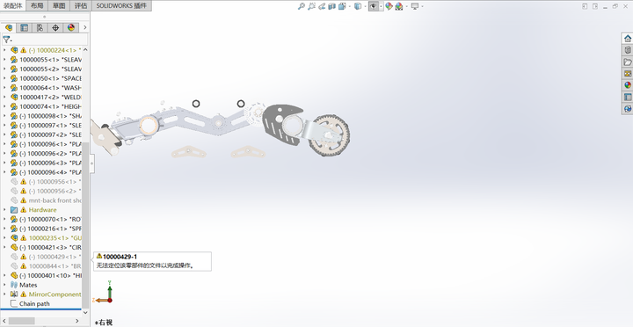Expand the Mates tree node
Screen dimensions: 633x327
click(4, 285)
